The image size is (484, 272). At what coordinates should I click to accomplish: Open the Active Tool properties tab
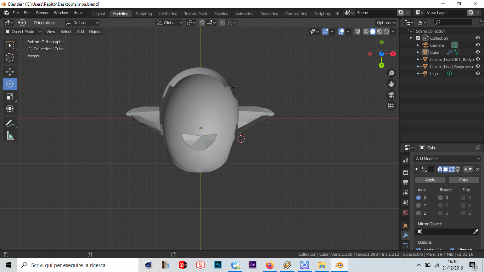coord(406,160)
